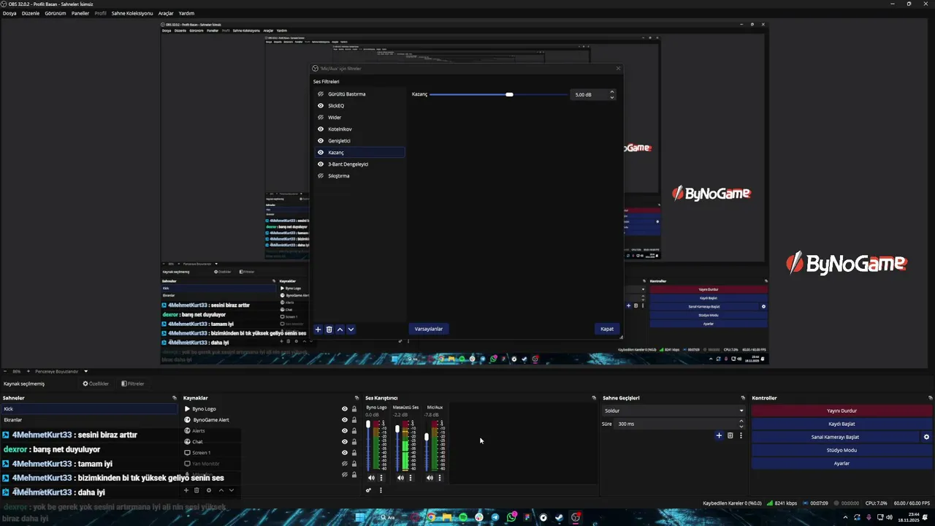Open the preview scaling dropdown Pencereye Boyutlandır
Viewport: 935px width, 526px height.
coord(61,371)
